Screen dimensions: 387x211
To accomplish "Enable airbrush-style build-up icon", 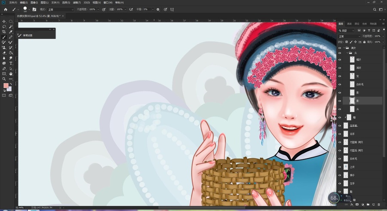I will click(131, 9).
